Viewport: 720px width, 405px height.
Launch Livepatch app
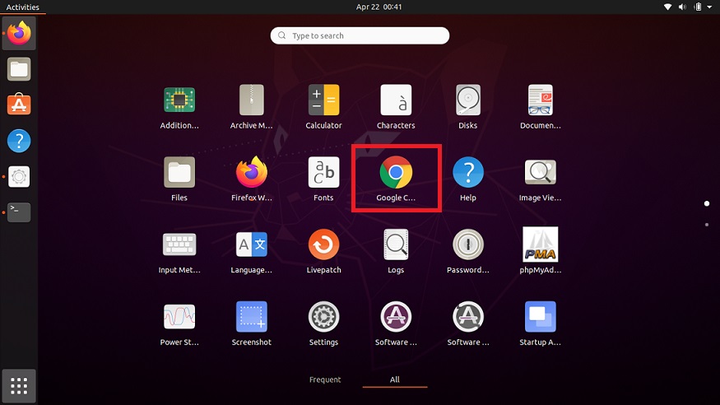point(323,244)
